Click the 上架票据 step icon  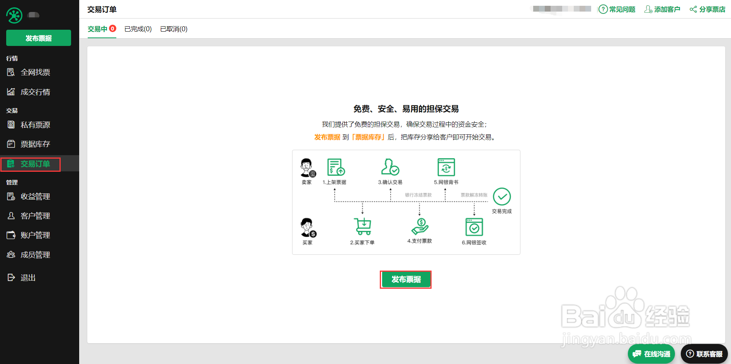(336, 167)
